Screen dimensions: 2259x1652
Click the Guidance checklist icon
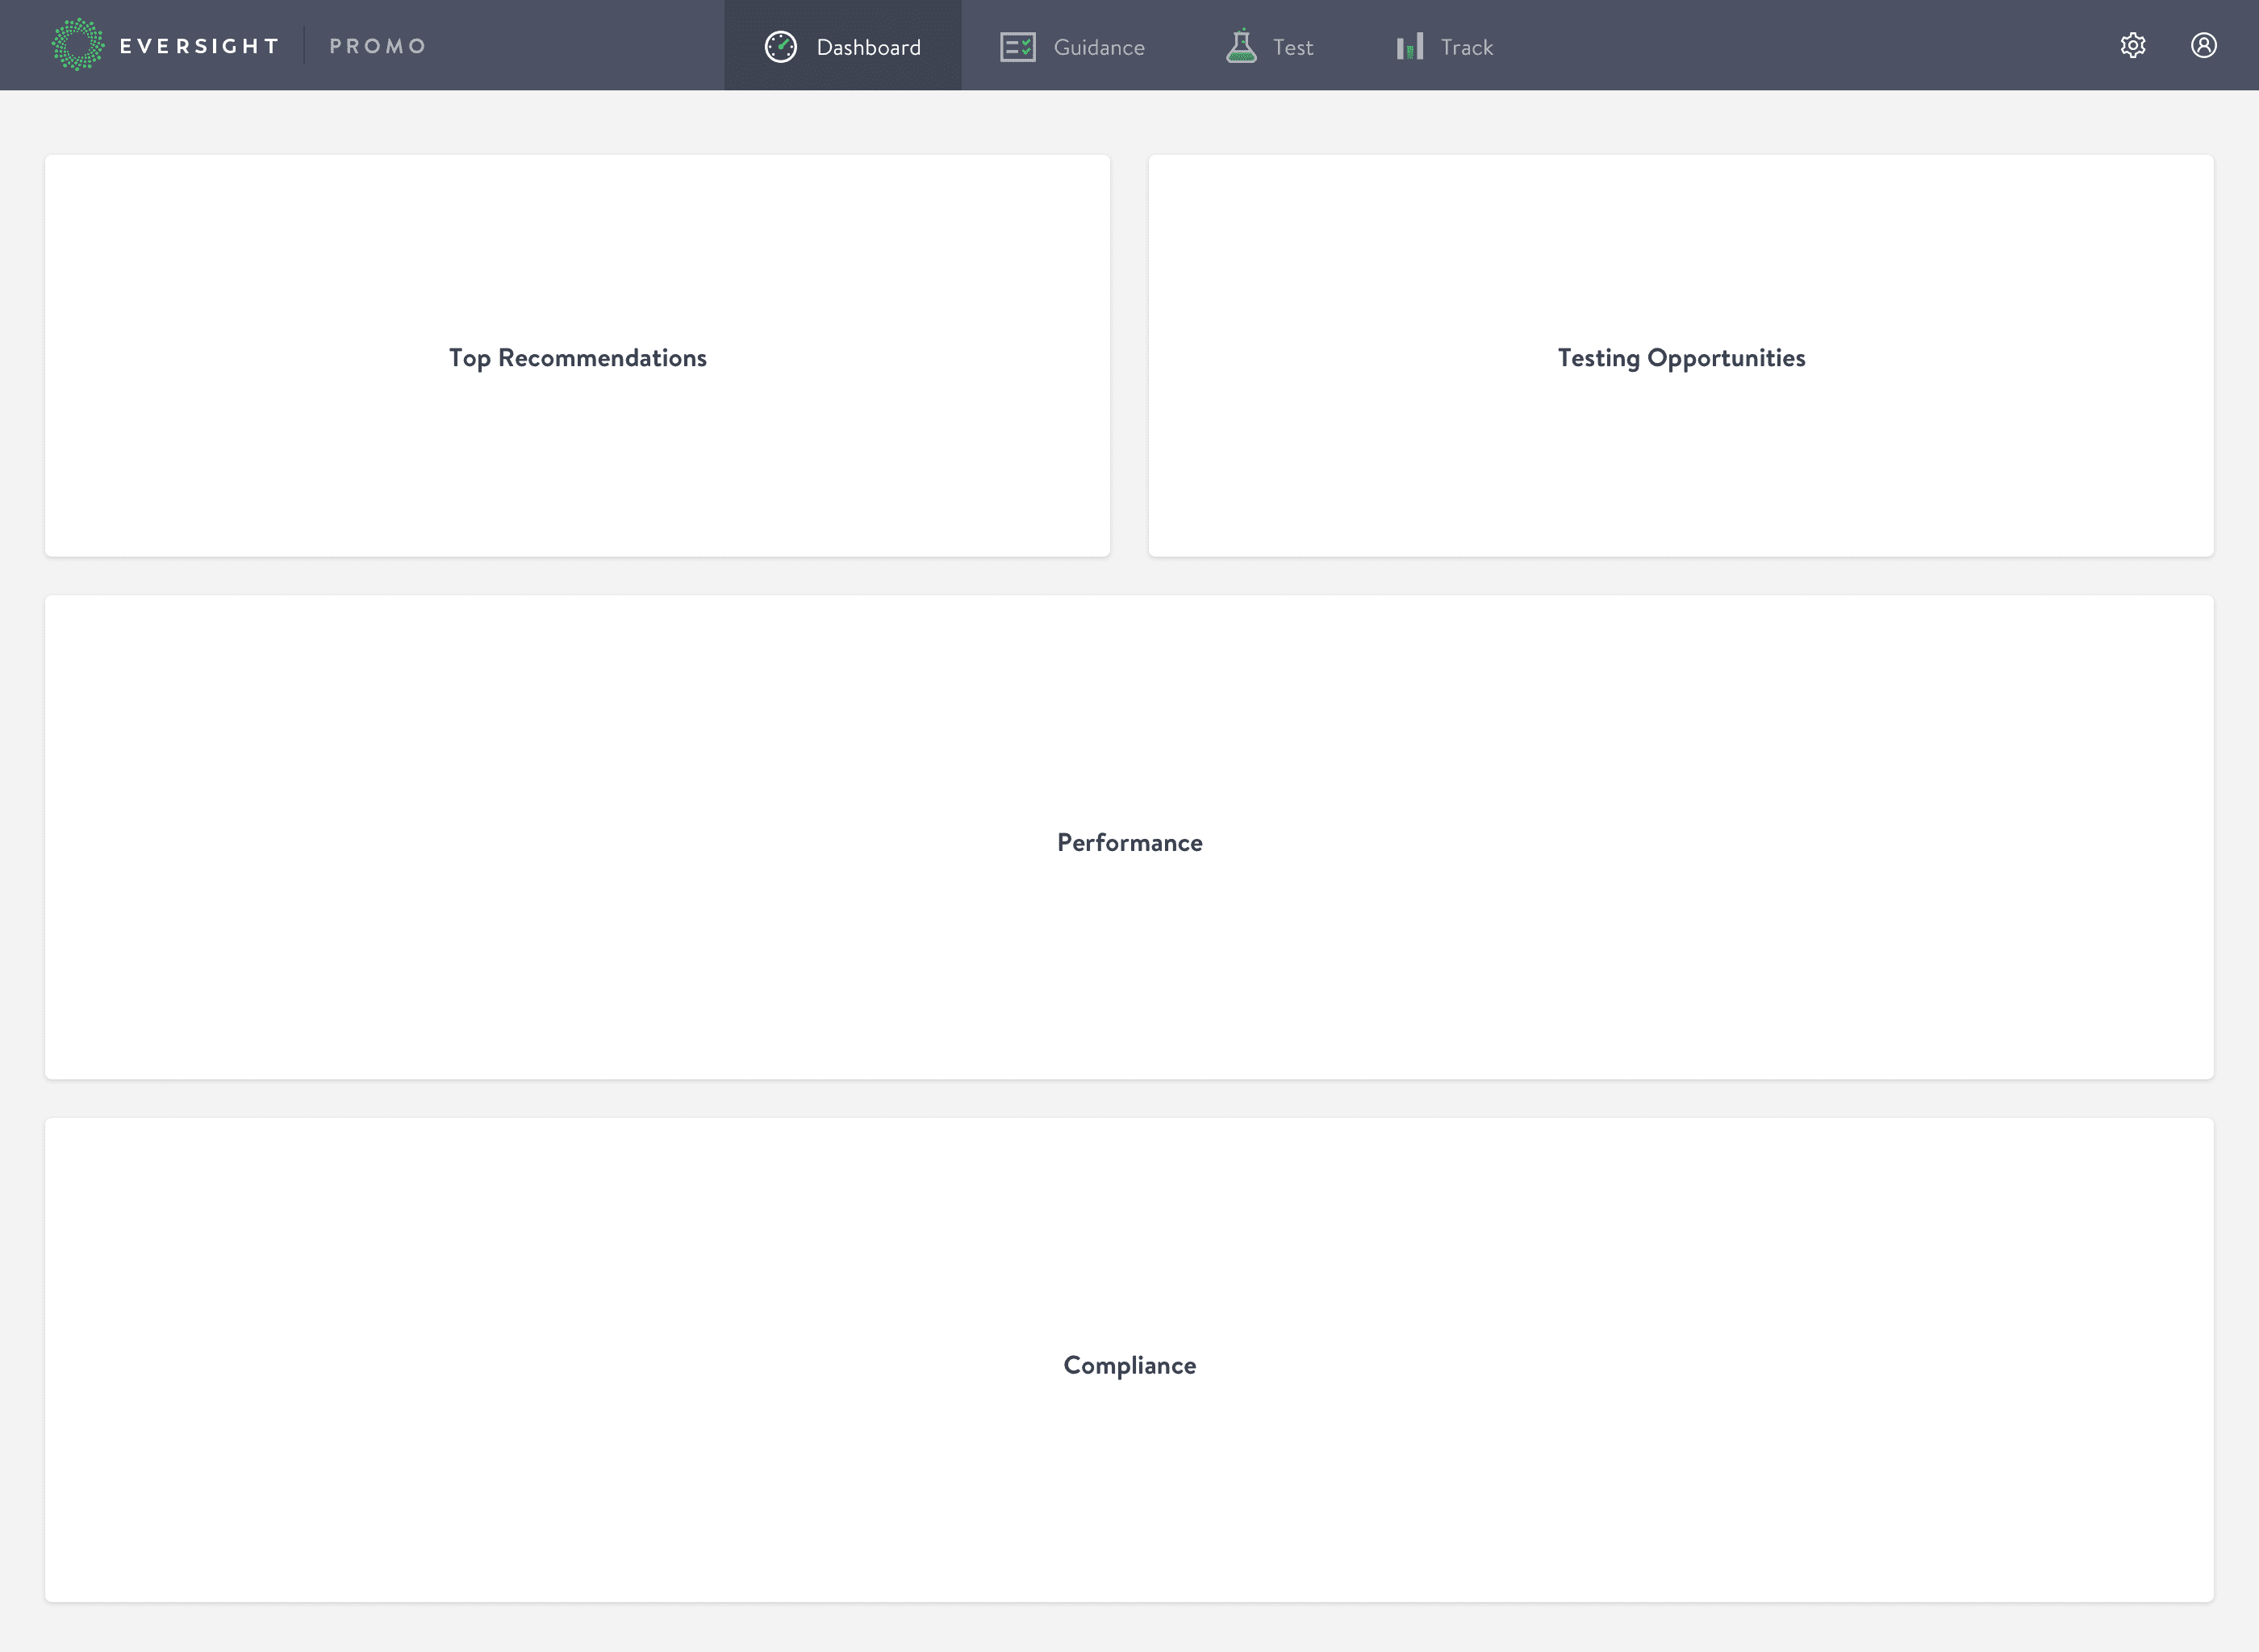(1018, 47)
